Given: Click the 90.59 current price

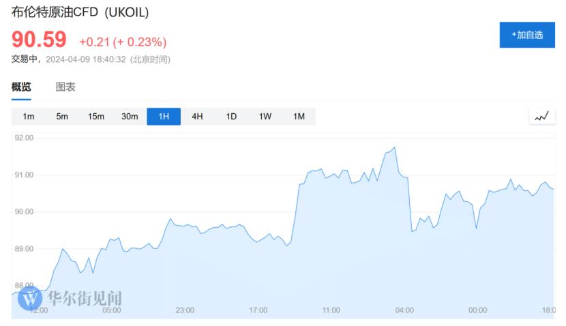Looking at the screenshot, I should coord(39,41).
